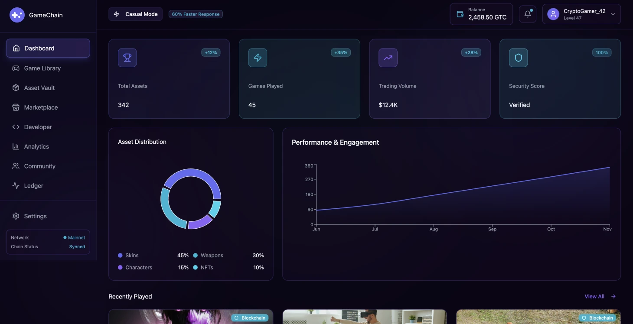This screenshot has height=324, width=633.
Task: Click the GameChain logo icon
Action: (x=17, y=14)
